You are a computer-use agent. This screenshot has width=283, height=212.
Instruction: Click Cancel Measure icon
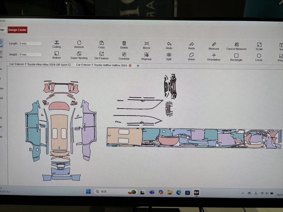[236, 45]
